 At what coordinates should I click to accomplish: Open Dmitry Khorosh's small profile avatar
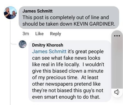tap(22, 44)
